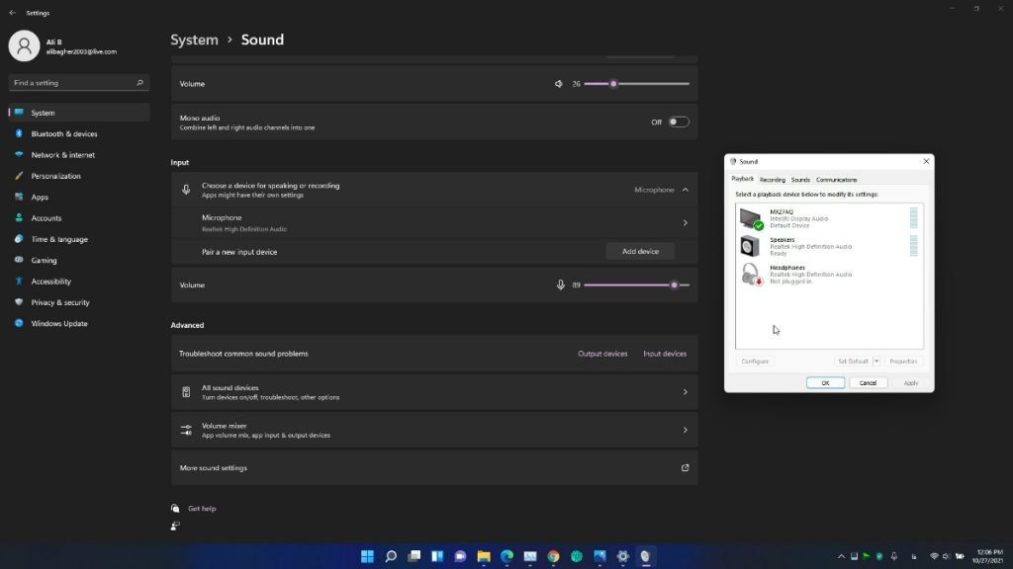This screenshot has width=1013, height=569.
Task: Launch Microsoft Edge from the taskbar
Action: [x=507, y=556]
